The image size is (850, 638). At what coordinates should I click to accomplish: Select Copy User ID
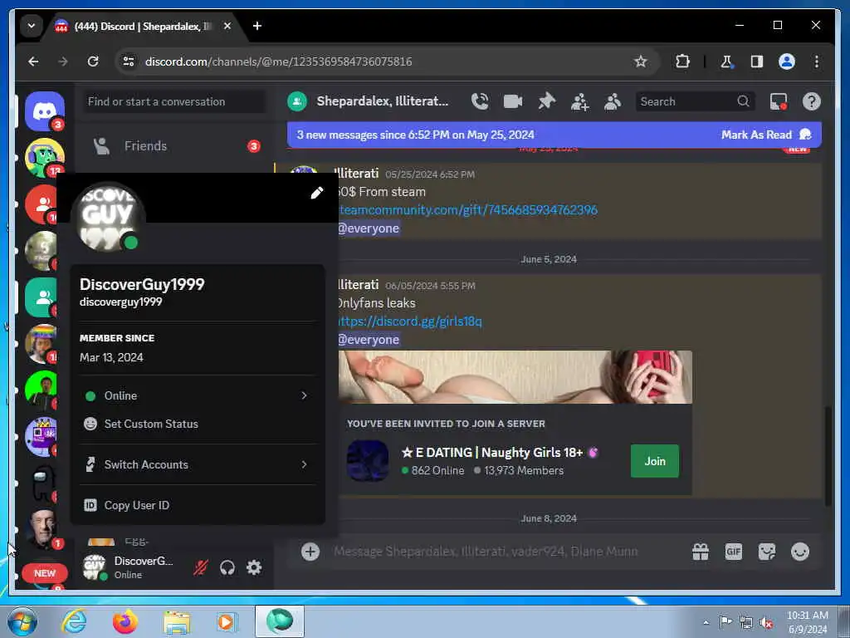198,505
